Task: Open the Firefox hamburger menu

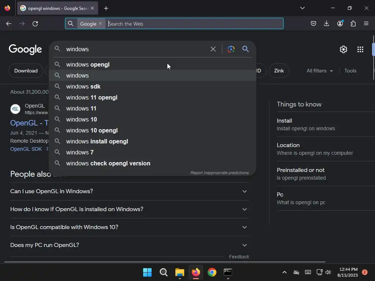Action: (x=366, y=23)
